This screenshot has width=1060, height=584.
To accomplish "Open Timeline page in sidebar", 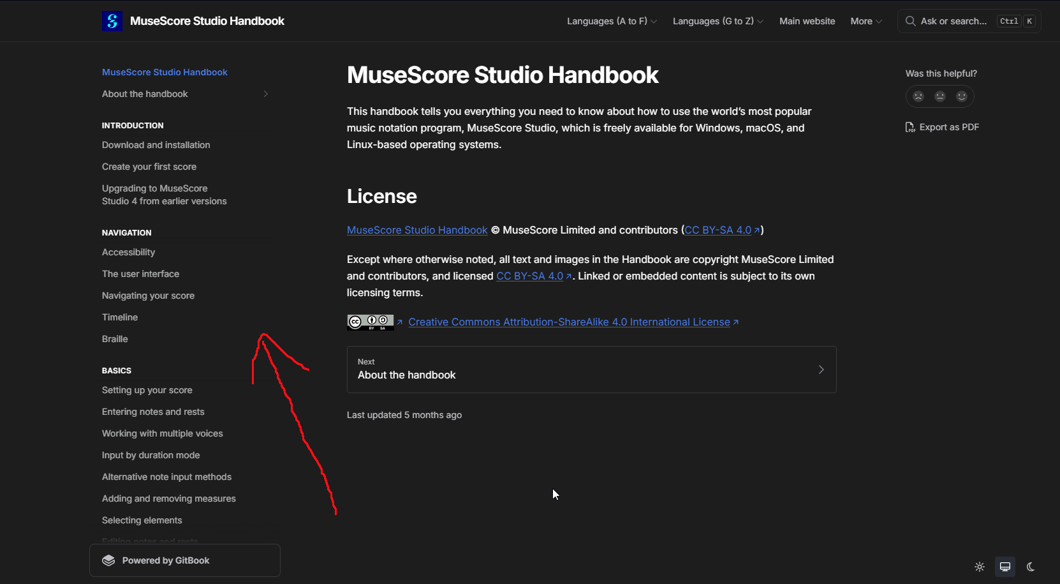I will (120, 317).
